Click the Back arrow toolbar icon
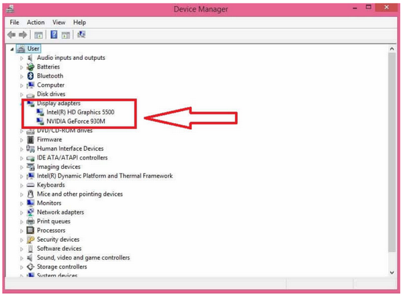403x298 pixels. tap(13, 34)
